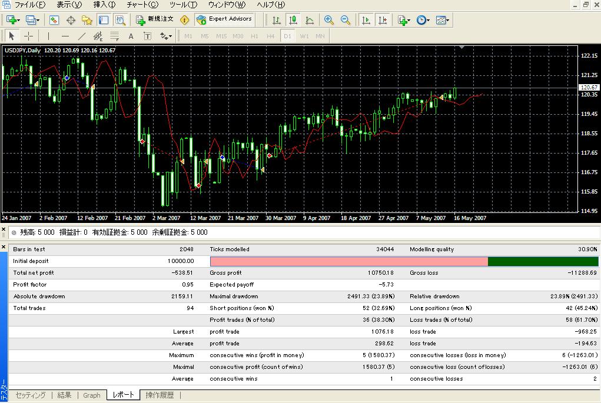Zoom out on the chart
601x403 pixels.
[345, 20]
